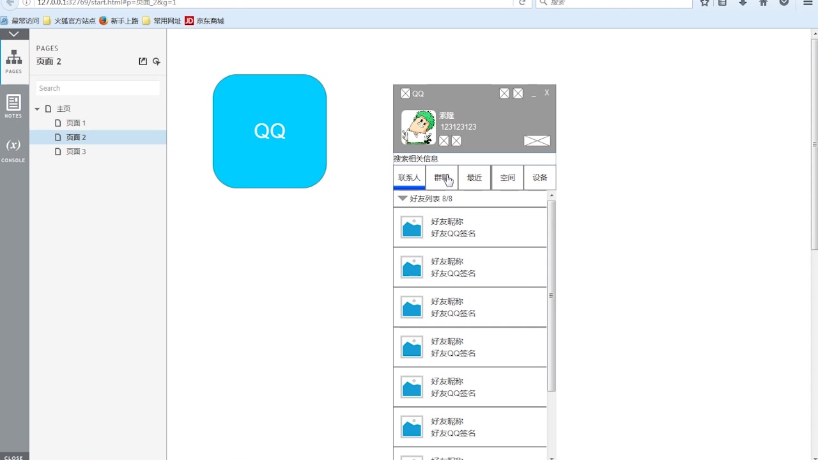Click the browser reload button
The width and height of the screenshot is (818, 460).
point(522,3)
